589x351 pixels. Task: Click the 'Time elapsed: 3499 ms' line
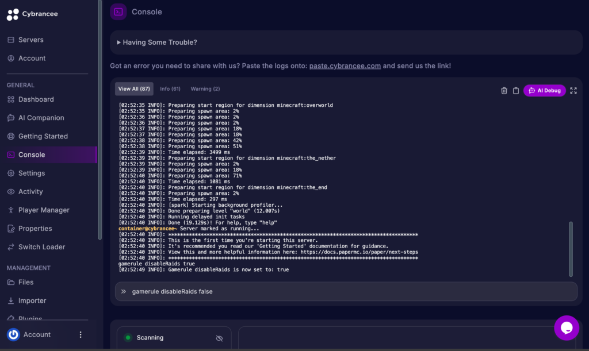coord(174,152)
